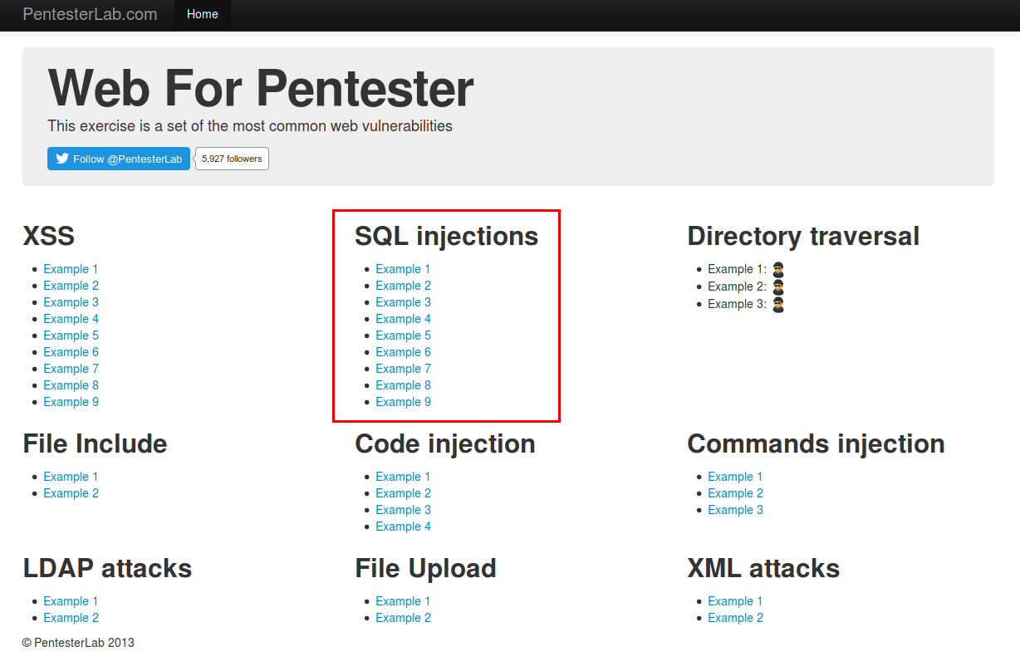Click the PentesterLab 2013 copyright text

(x=79, y=642)
